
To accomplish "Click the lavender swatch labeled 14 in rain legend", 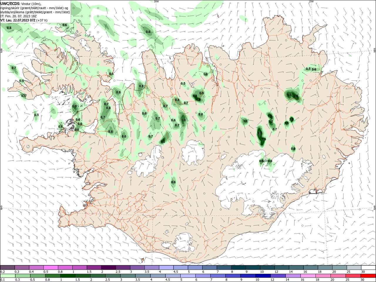I will click(293, 276).
